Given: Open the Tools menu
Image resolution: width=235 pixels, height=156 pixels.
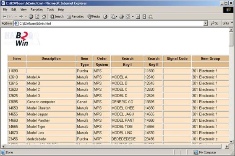Looking at the screenshot, I should [50, 10].
